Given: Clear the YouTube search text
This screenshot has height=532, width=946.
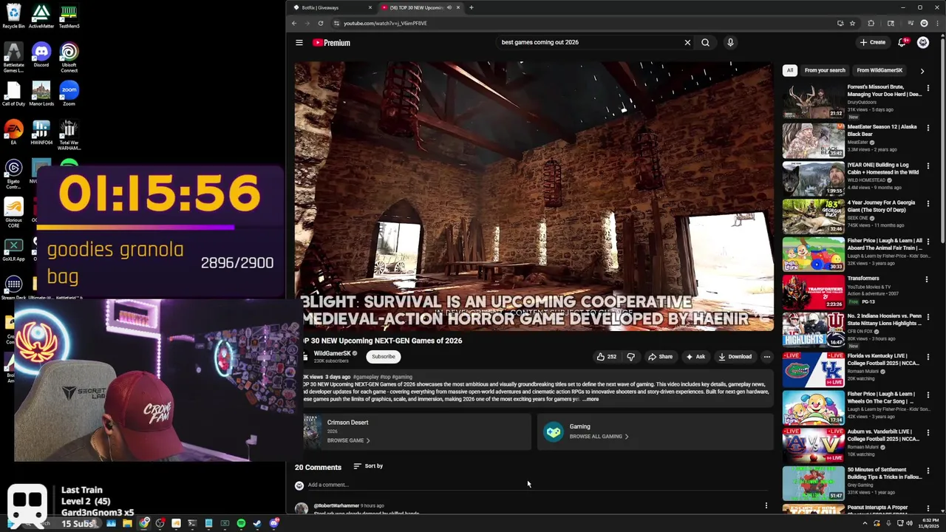Looking at the screenshot, I should click(687, 42).
